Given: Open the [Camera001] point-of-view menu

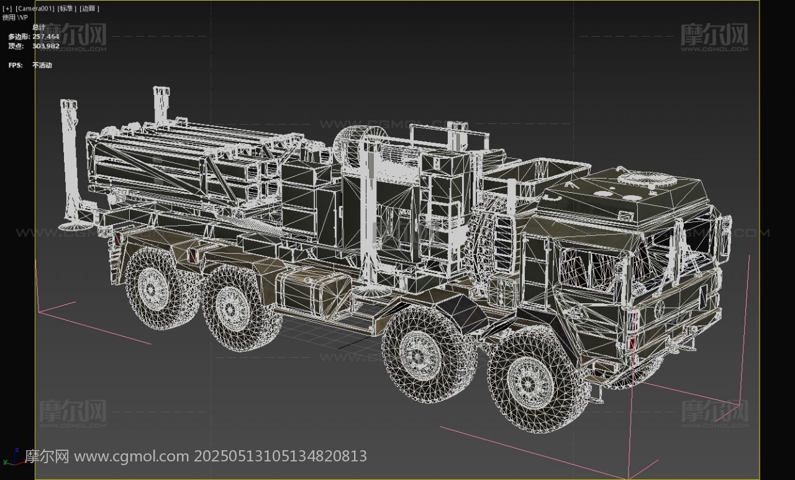Looking at the screenshot, I should [x=35, y=9].
